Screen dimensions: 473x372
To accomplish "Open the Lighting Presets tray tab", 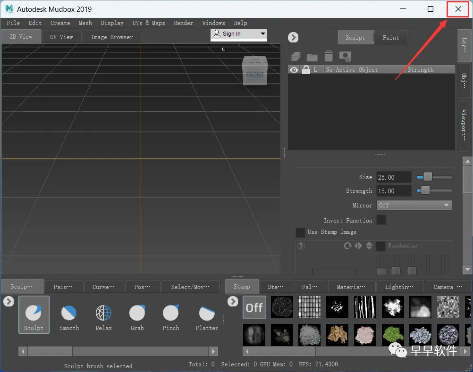I will coord(399,287).
